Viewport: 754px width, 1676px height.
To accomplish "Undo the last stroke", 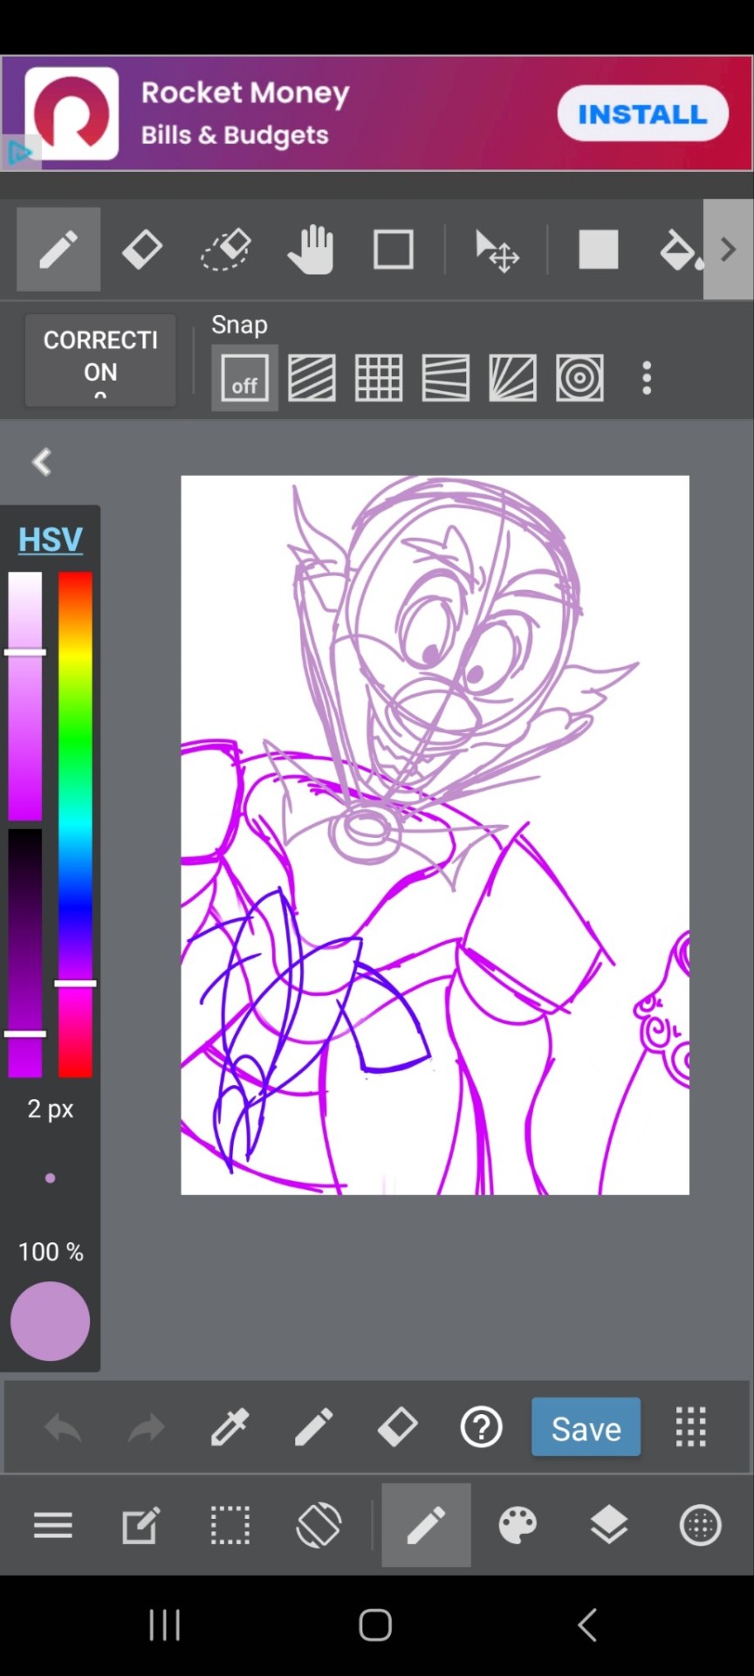I will point(63,1428).
